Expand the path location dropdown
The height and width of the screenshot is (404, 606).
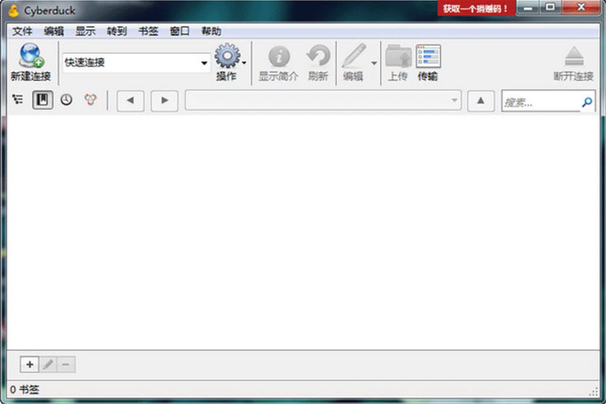click(x=454, y=101)
